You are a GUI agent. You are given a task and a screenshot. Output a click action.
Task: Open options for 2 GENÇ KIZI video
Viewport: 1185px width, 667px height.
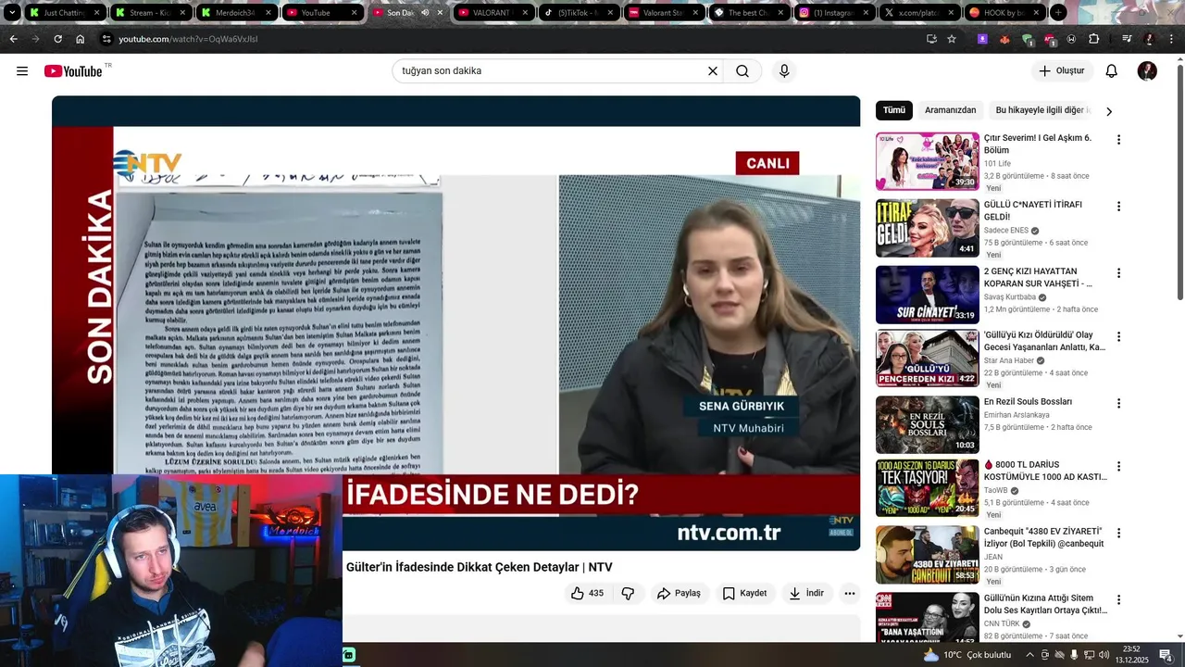(1118, 273)
